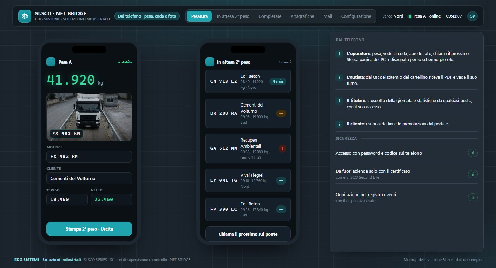
Task: Go to the Anagrafiche tab
Action: pyautogui.click(x=302, y=16)
